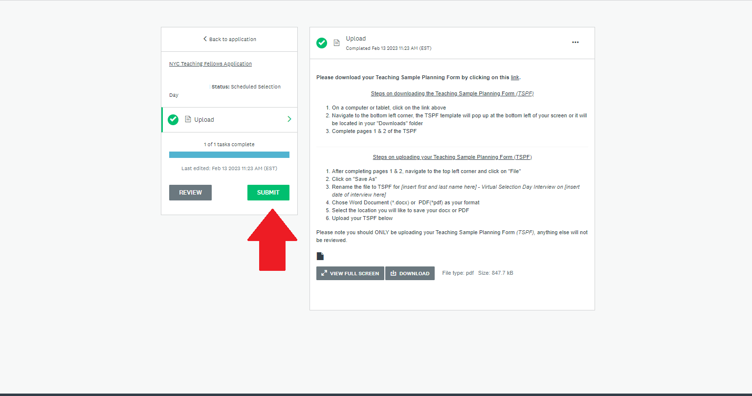Click the green checkmark icon beside Upload in sidebar
Image resolution: width=752 pixels, height=396 pixels.
tap(173, 119)
